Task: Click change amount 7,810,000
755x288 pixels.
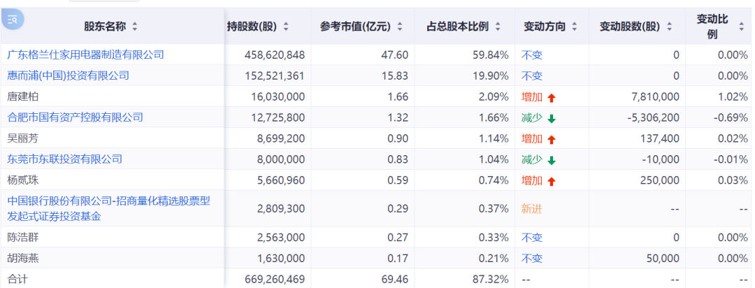Action: point(656,96)
